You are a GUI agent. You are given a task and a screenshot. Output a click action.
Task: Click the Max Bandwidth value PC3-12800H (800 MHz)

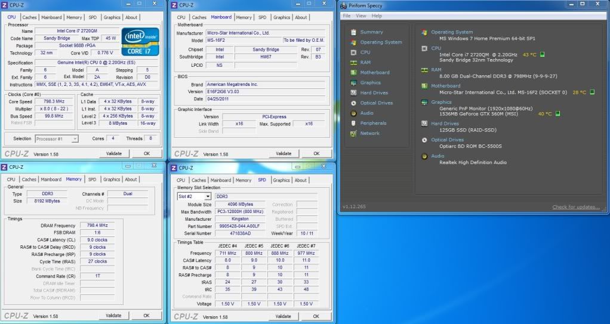[x=240, y=212]
